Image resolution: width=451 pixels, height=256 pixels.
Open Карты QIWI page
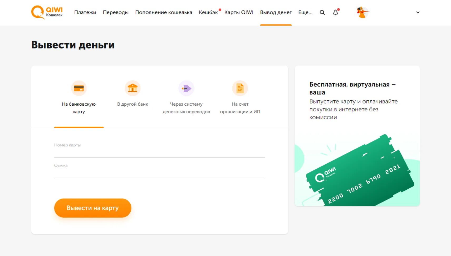pyautogui.click(x=239, y=12)
